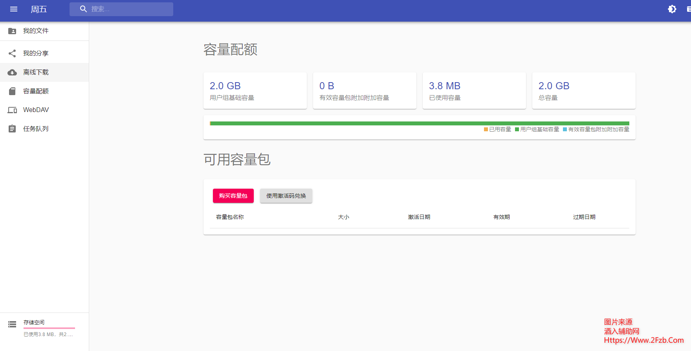Screen dimensions: 691x351
Task: Click the search magnifier icon
Action: (x=83, y=9)
